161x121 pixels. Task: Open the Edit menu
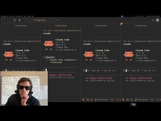click(11, 16)
